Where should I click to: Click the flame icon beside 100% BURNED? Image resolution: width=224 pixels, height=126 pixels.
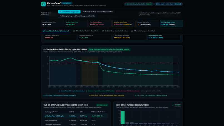coord(138,24)
